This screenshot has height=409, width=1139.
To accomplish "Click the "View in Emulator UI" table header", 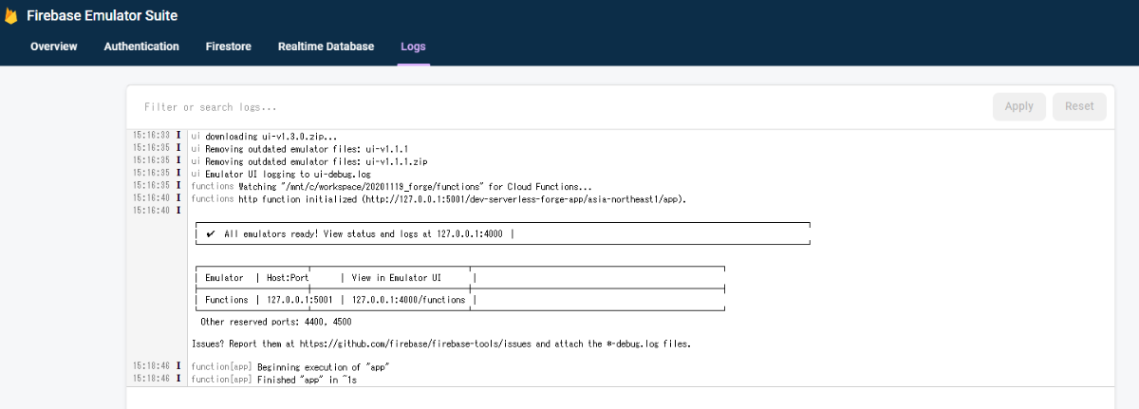I will point(397,277).
